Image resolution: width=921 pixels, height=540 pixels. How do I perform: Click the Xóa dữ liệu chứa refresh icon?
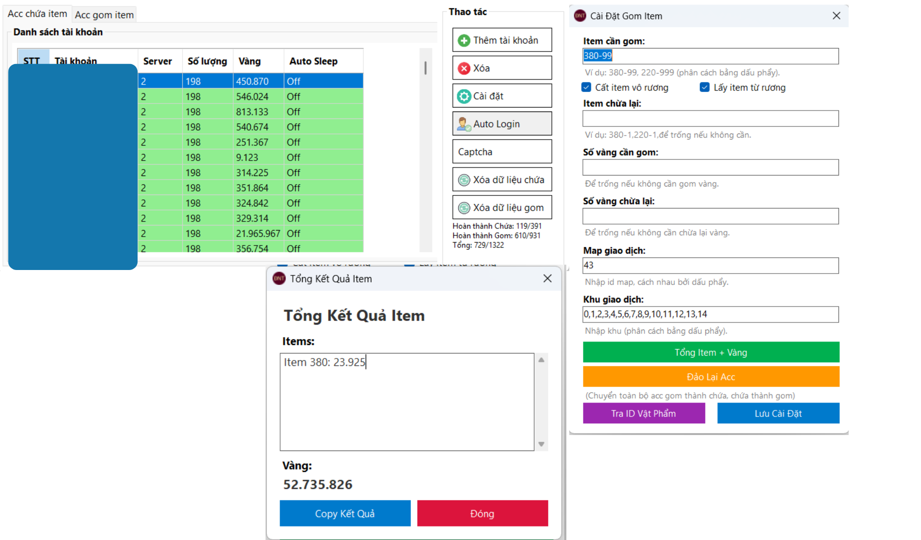click(x=464, y=180)
